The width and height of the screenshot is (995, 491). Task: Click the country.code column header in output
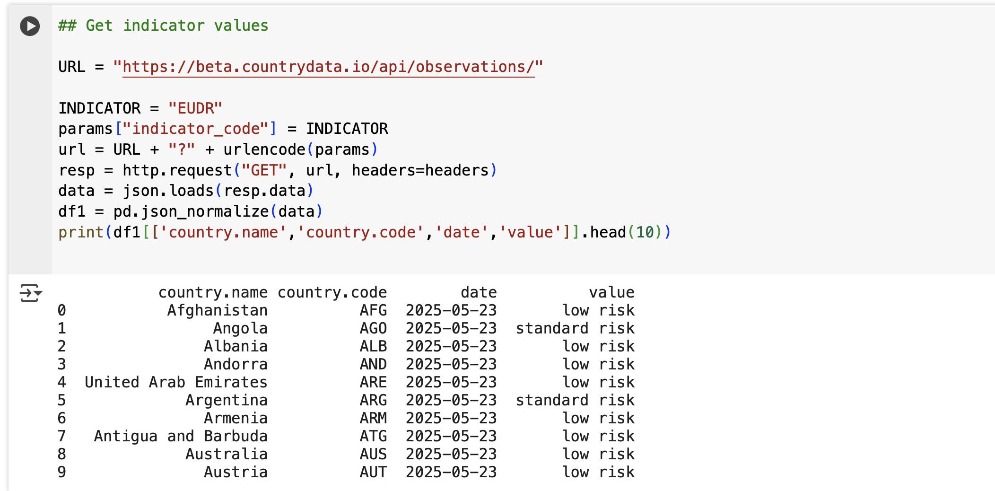(x=332, y=292)
